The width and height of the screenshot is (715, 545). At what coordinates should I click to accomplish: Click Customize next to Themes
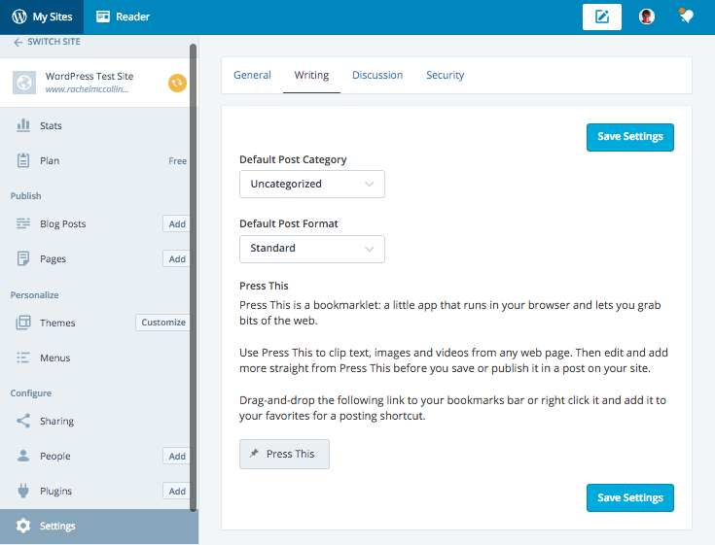162,323
